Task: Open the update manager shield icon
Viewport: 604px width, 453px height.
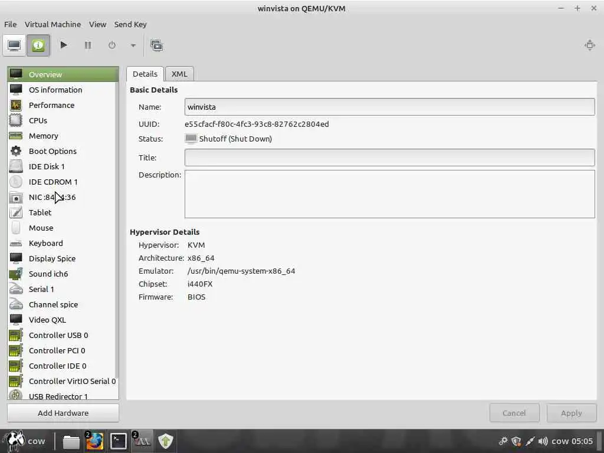Action: 165,441
